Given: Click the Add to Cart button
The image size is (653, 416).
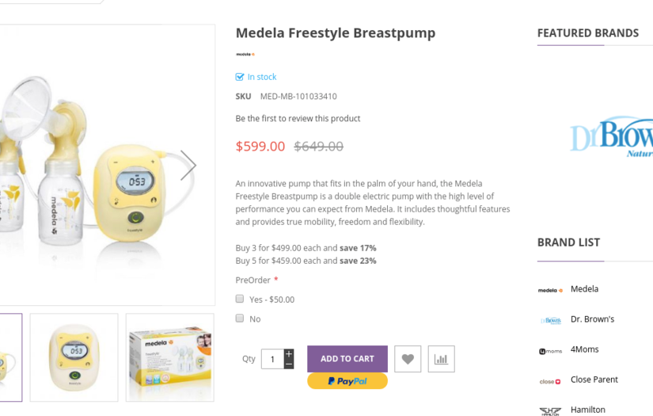Looking at the screenshot, I should 347,359.
